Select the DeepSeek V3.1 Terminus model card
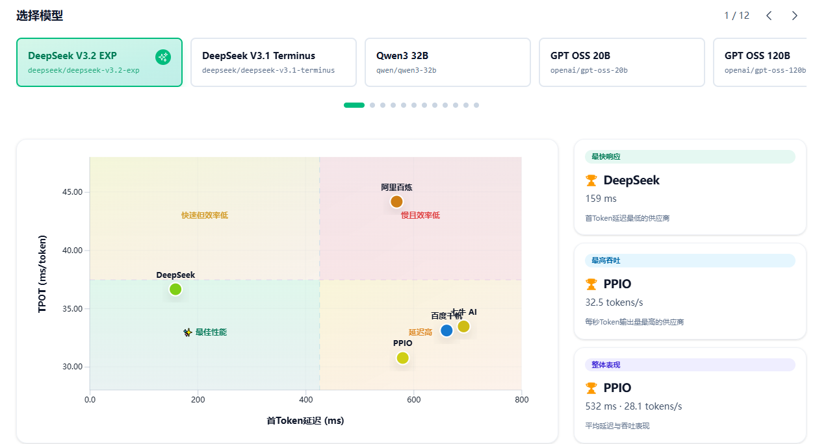 273,62
